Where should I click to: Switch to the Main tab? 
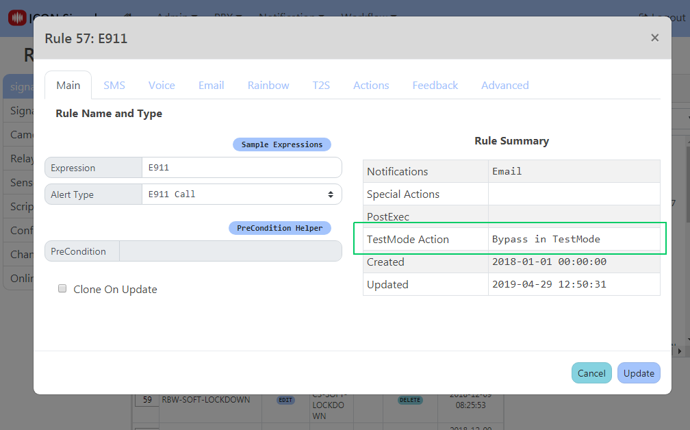pos(68,85)
